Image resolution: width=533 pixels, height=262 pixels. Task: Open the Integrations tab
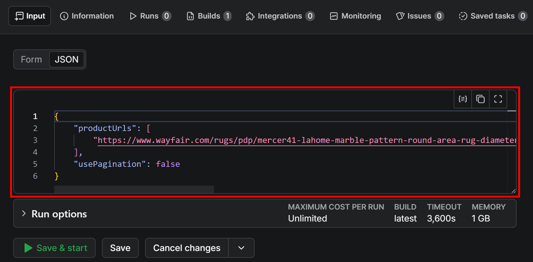point(280,16)
